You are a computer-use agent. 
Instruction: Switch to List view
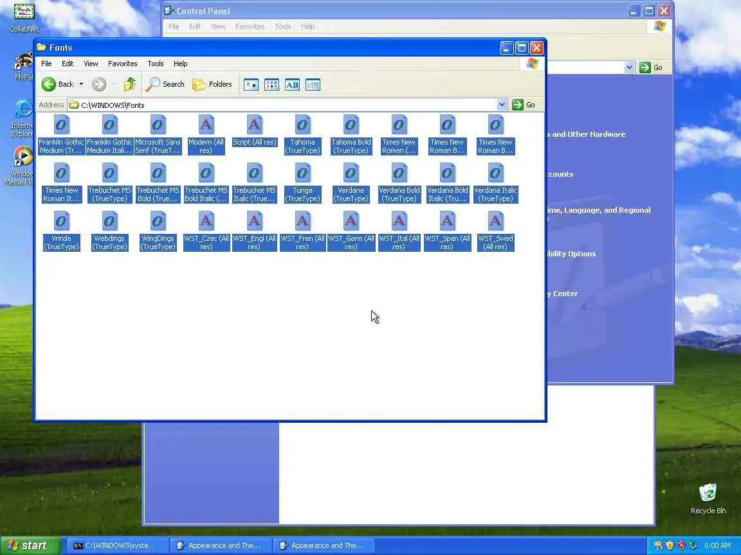[271, 85]
